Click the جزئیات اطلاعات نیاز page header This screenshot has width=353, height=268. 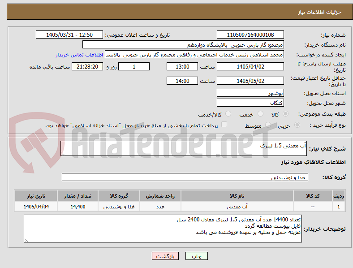point(320,12)
